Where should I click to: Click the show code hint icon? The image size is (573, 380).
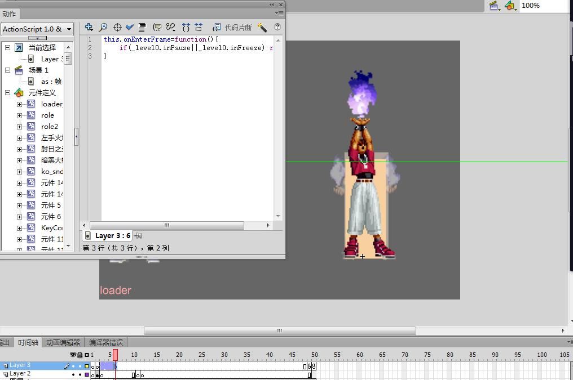point(157,27)
